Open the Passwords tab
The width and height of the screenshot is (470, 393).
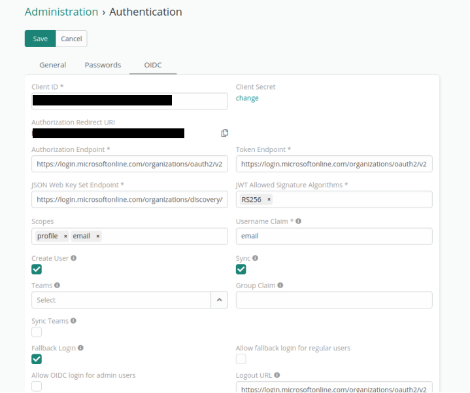(103, 65)
